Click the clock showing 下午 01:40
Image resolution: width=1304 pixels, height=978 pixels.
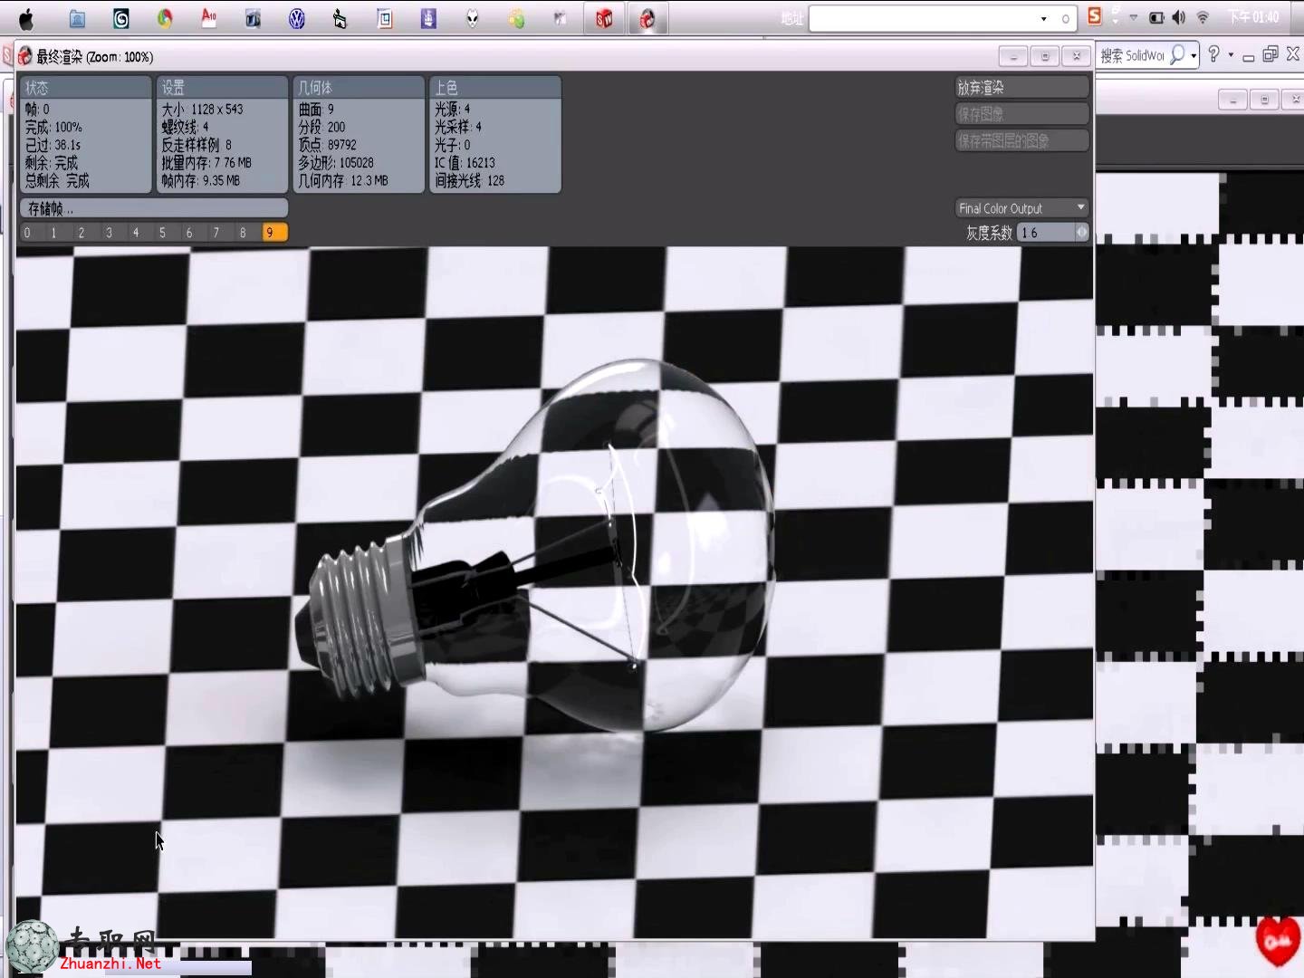(x=1253, y=18)
